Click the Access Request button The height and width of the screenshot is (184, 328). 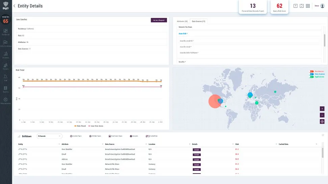coord(158,20)
